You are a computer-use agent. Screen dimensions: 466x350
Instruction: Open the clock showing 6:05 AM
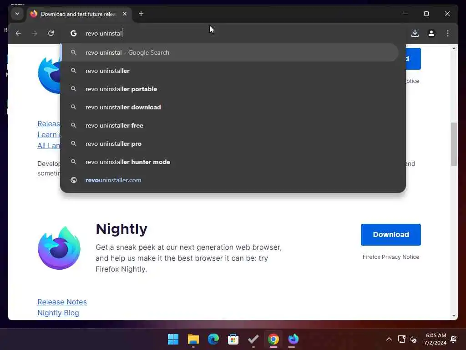[436, 339]
